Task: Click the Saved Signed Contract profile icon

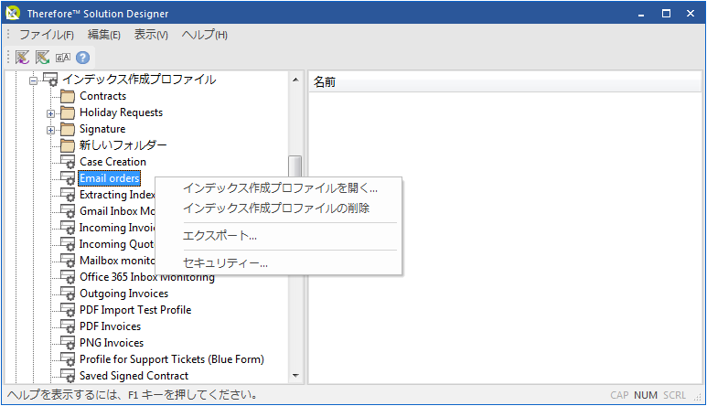Action: click(x=68, y=376)
